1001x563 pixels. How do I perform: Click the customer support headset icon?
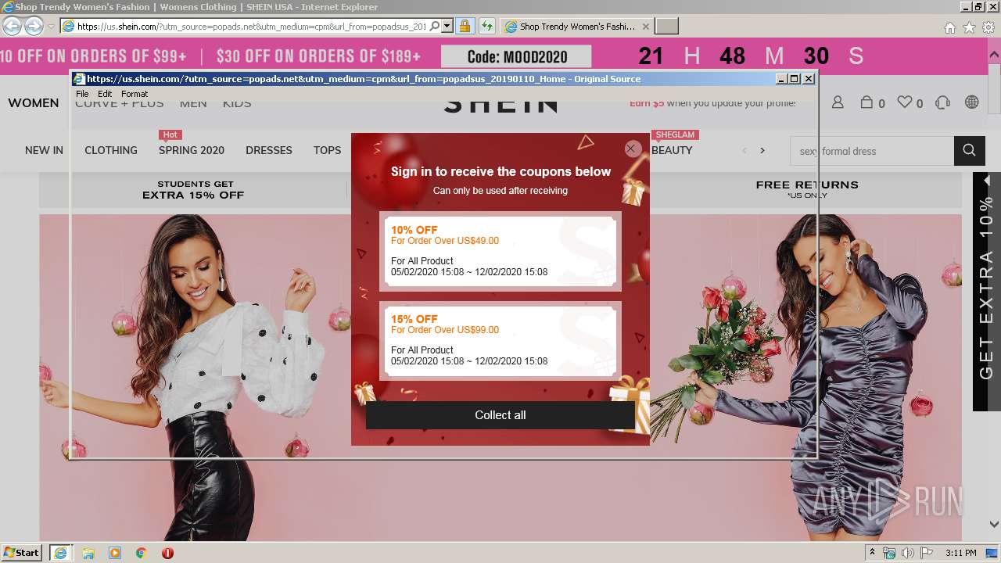942,102
